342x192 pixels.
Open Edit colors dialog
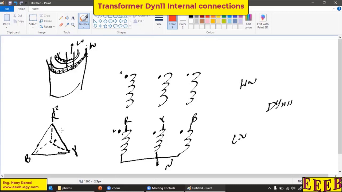click(248, 22)
